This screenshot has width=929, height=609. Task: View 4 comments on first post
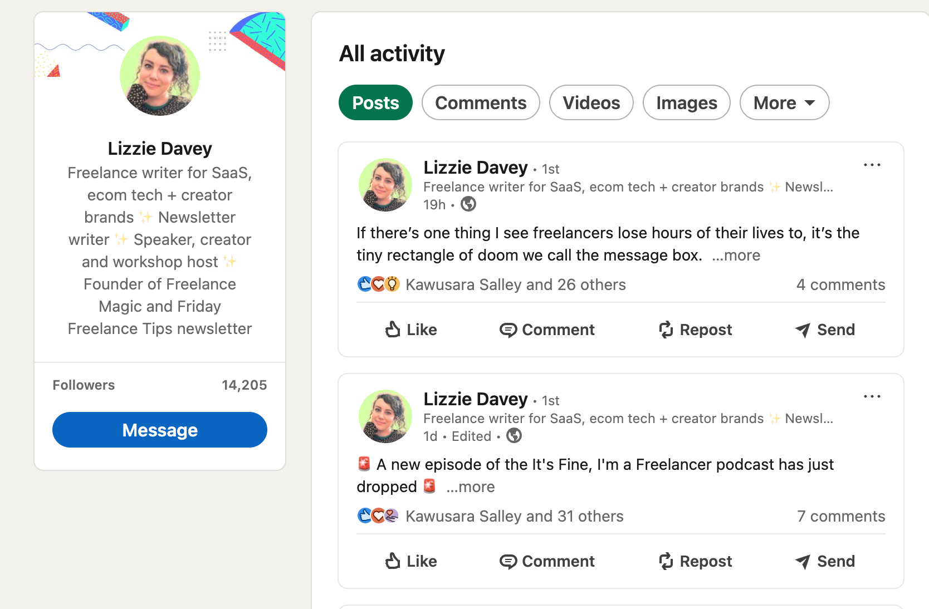point(840,284)
